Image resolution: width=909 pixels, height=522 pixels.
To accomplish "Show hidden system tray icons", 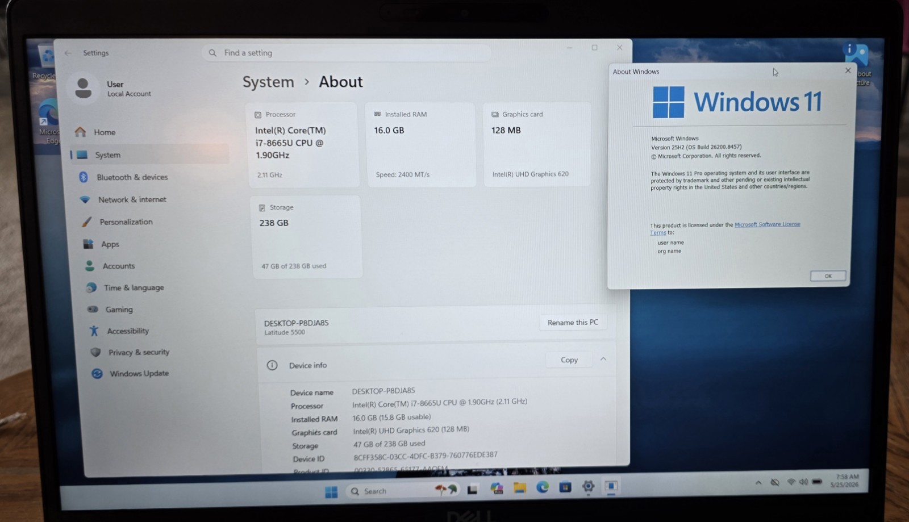I will [x=758, y=483].
